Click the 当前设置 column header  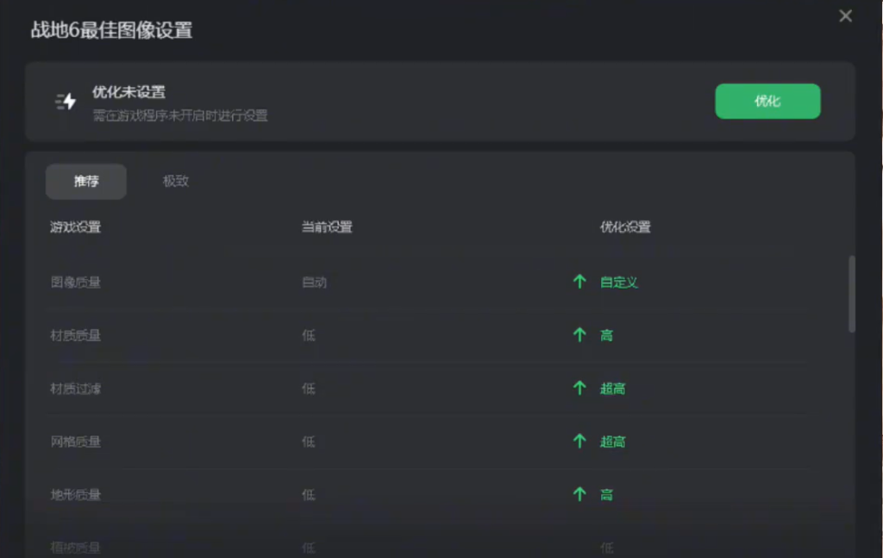click(327, 227)
